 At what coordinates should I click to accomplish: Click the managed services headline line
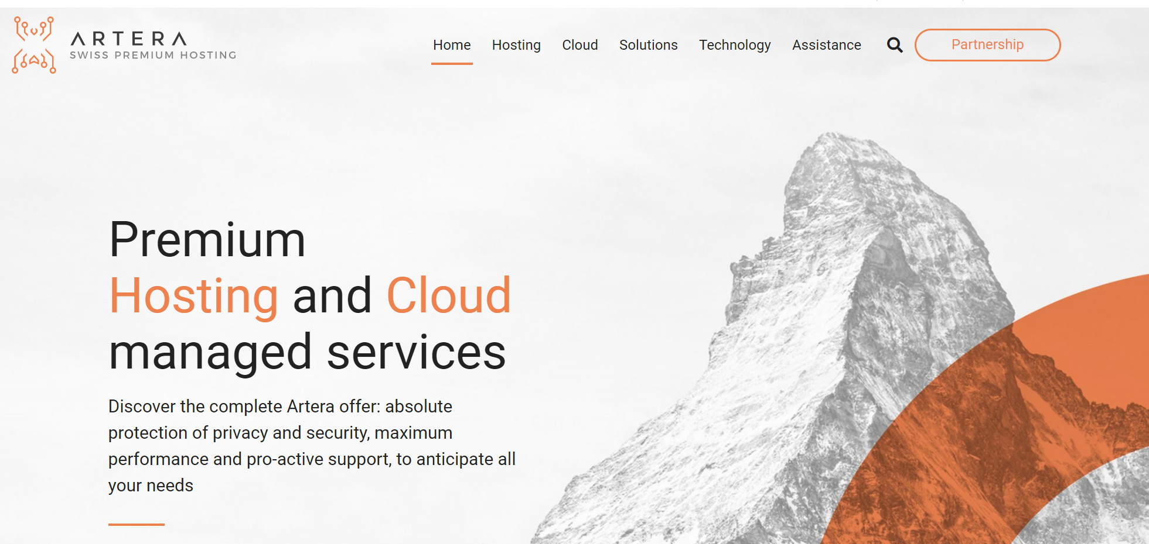(x=308, y=352)
